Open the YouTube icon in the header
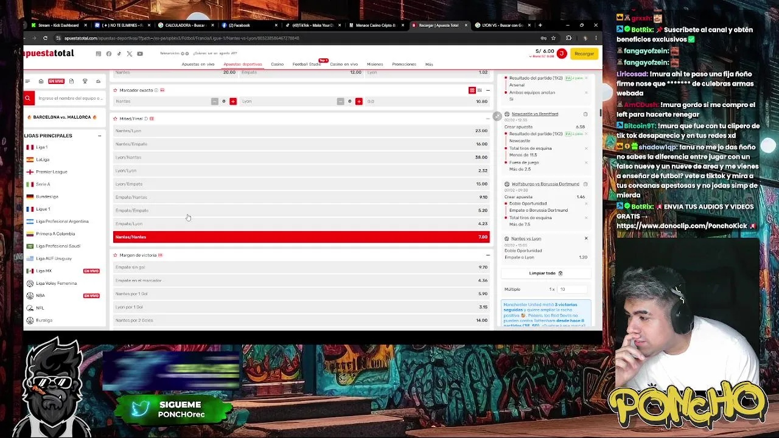Viewport: 779px width, 438px height. [x=139, y=54]
